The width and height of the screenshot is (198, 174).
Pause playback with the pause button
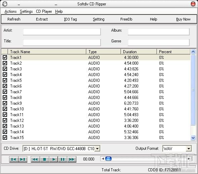click(x=63, y=159)
